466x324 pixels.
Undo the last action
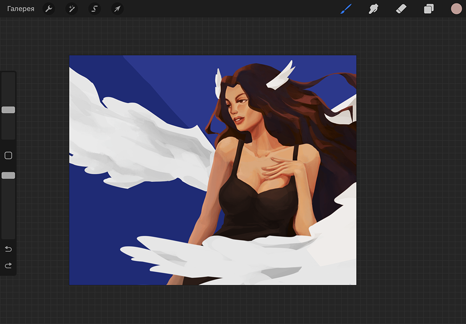coord(8,249)
